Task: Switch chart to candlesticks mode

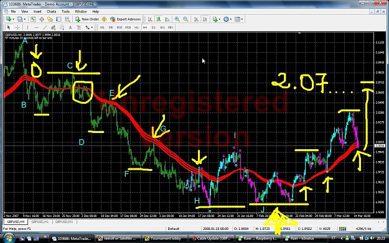Action: coord(159,19)
